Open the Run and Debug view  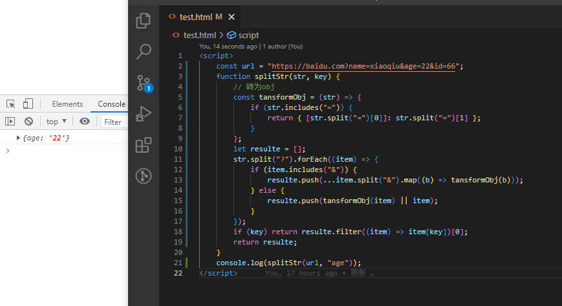(x=144, y=114)
